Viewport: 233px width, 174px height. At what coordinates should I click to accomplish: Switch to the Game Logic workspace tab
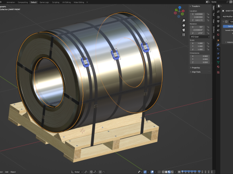pyautogui.click(x=44, y=2)
